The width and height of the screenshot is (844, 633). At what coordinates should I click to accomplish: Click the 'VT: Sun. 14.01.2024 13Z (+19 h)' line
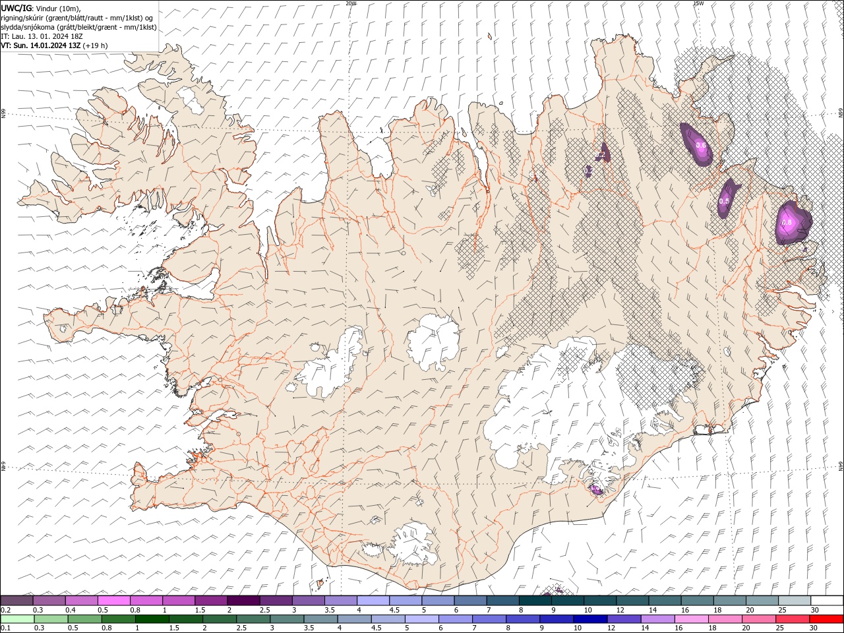pos(54,45)
